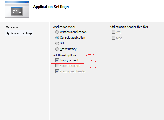Image resolution: width=164 pixels, height=120 pixels.
Task: Click the red handwritten number 3 annotation
Action: point(92,61)
